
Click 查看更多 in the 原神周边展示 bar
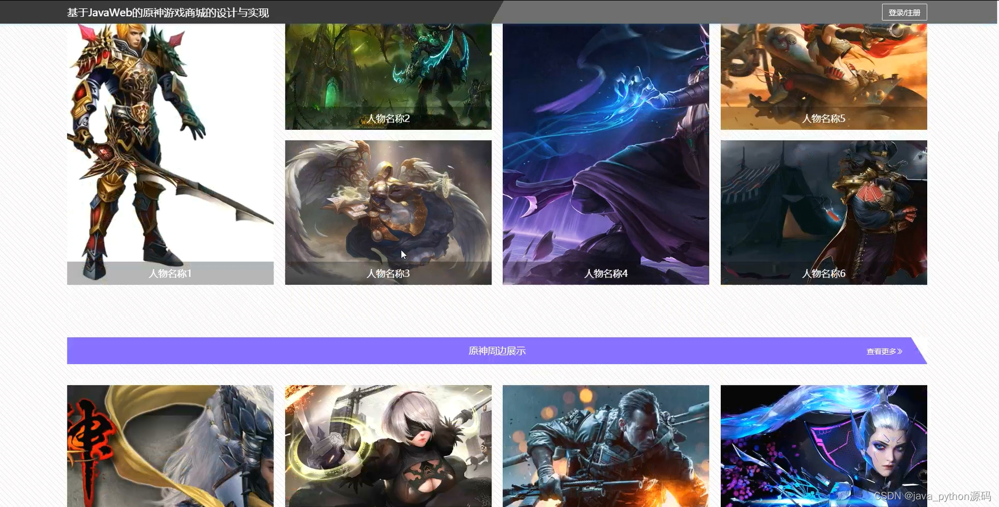pyautogui.click(x=884, y=352)
